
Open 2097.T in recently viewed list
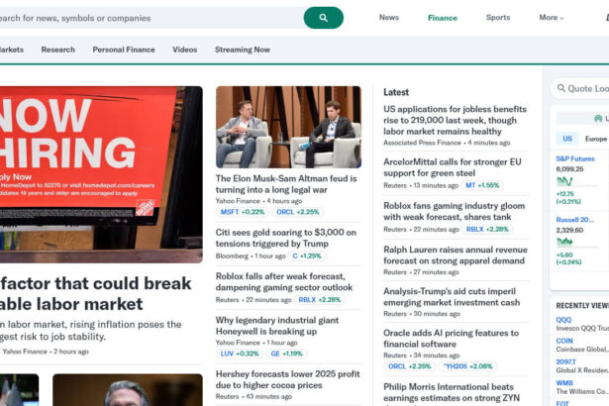coord(565,361)
